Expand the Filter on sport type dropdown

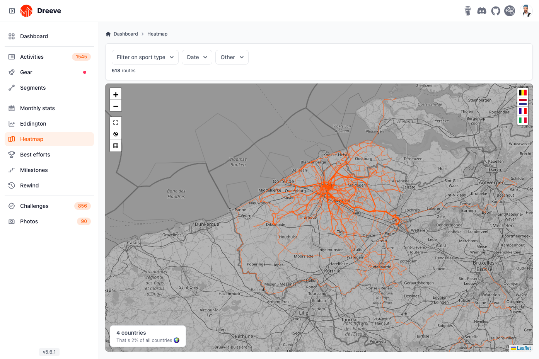click(145, 57)
